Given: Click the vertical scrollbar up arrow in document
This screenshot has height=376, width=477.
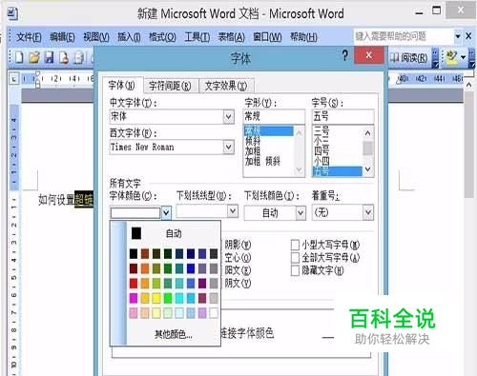Looking at the screenshot, I should point(469,85).
